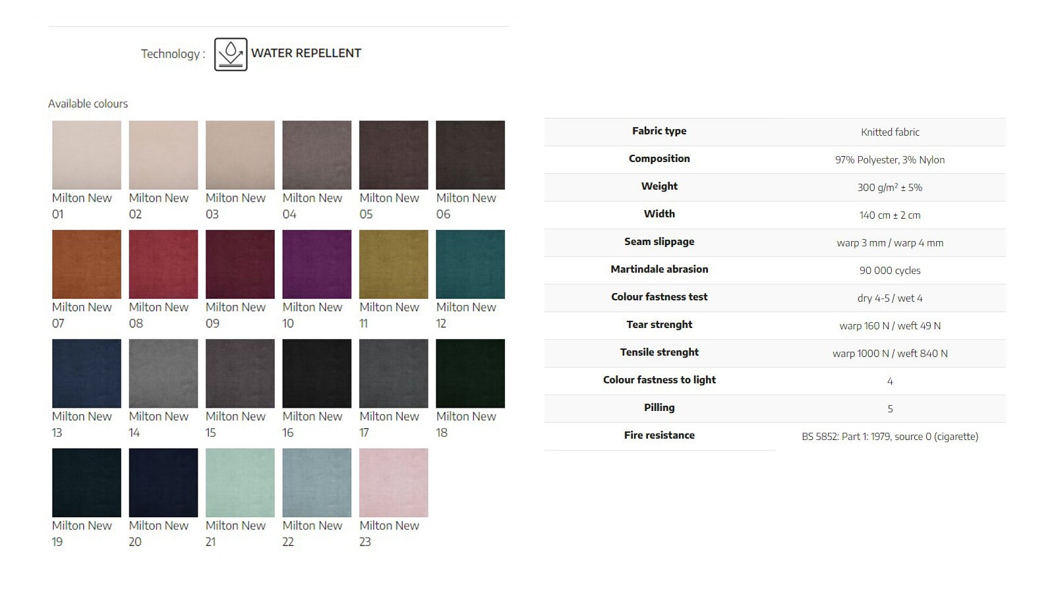Choose the Milton New 22 light blue swatch
Screen dimensions: 1056x604
coord(317,483)
